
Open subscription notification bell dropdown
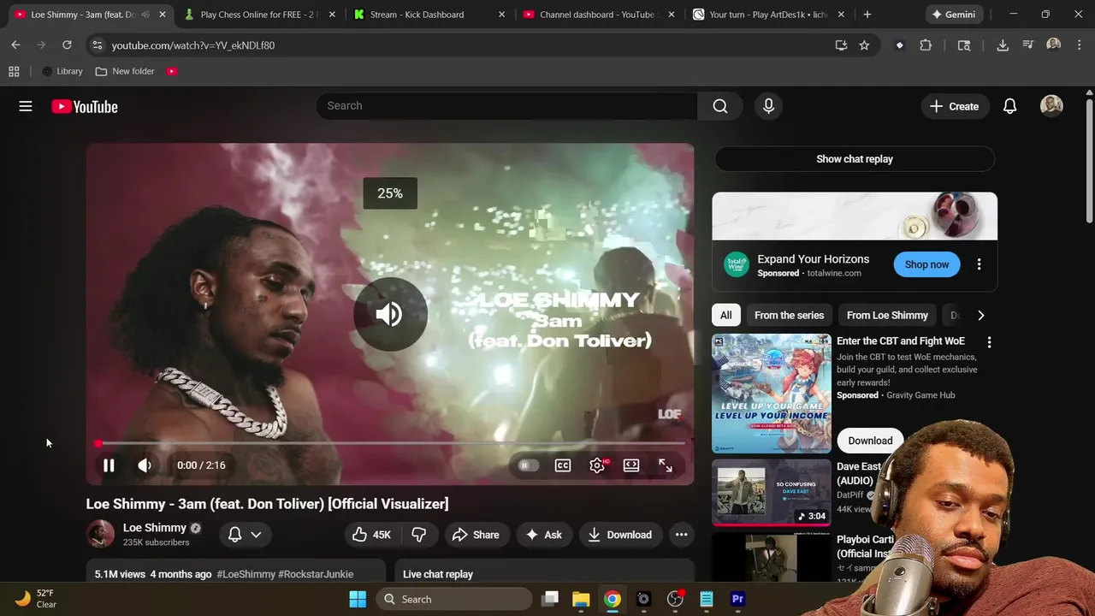(x=244, y=535)
